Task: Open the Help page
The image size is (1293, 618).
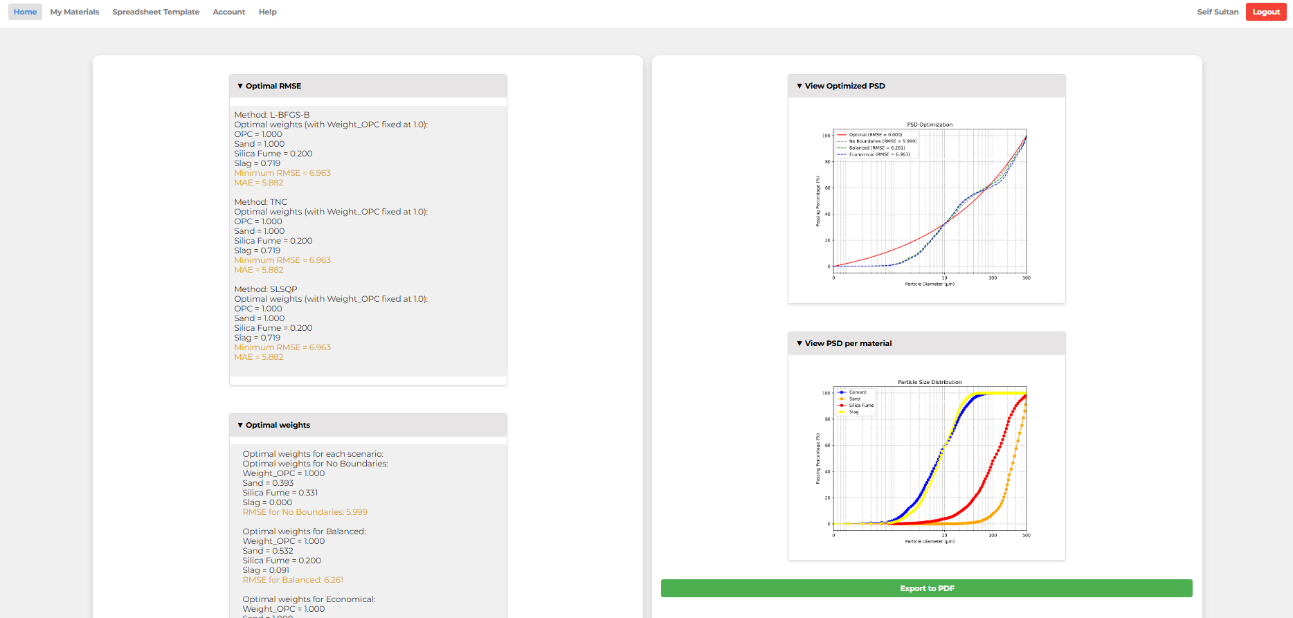Action: pos(268,12)
